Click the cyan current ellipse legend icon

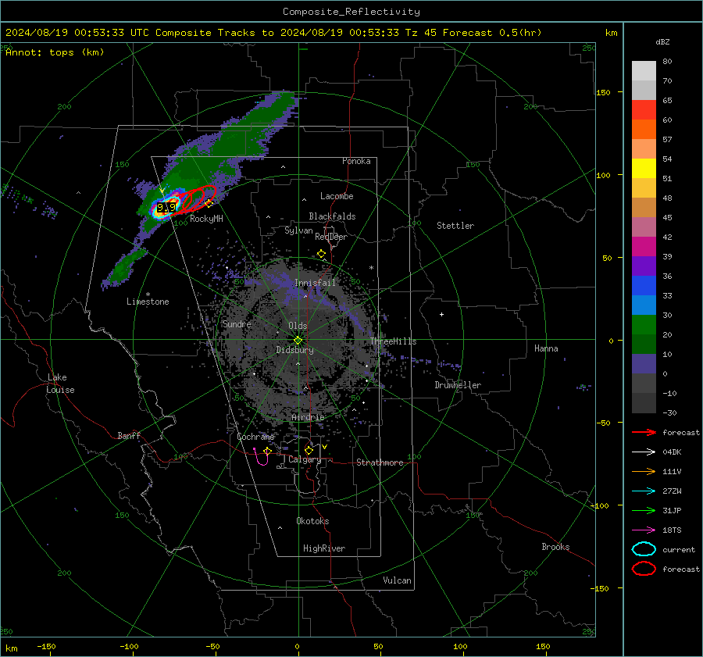pos(644,549)
